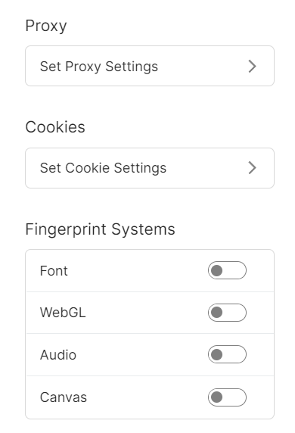Click the Cookies section heading
This screenshot has width=295, height=433.
pyautogui.click(x=55, y=127)
